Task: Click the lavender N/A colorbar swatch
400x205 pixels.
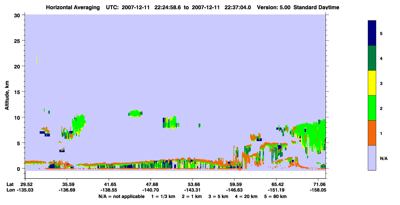Action: pyautogui.click(x=372, y=158)
